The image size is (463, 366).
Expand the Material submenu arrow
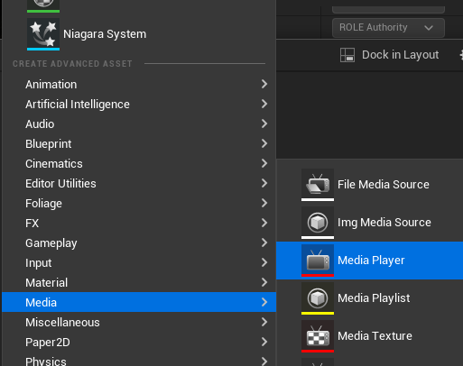(264, 282)
